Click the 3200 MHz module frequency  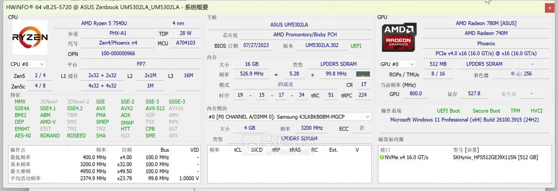click(312, 128)
